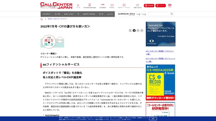Click the ＜コーナー解説＞ text
216x121 pixels.
click(49, 53)
